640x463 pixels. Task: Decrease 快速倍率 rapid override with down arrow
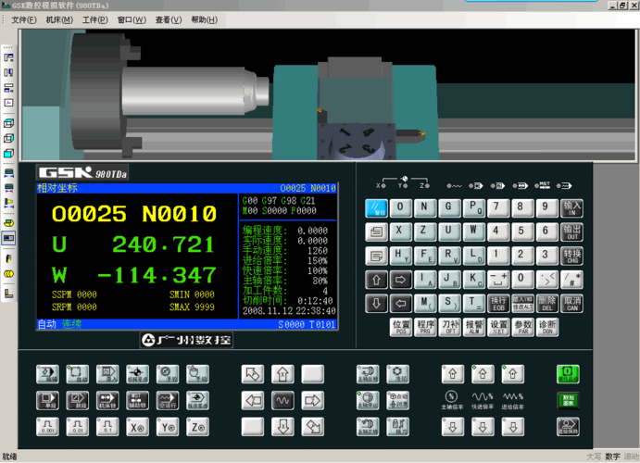483,427
